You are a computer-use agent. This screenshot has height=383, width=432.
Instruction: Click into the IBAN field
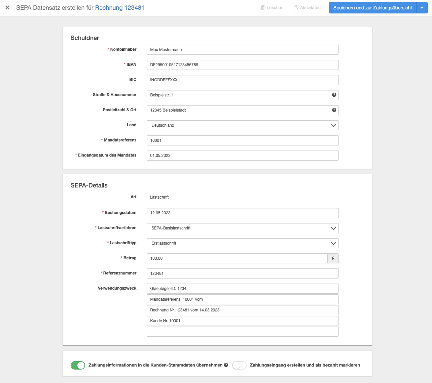point(242,65)
